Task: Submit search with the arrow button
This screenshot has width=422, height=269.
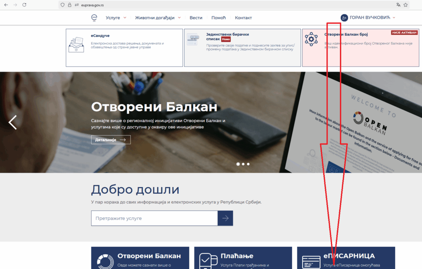Action: [x=225, y=218]
